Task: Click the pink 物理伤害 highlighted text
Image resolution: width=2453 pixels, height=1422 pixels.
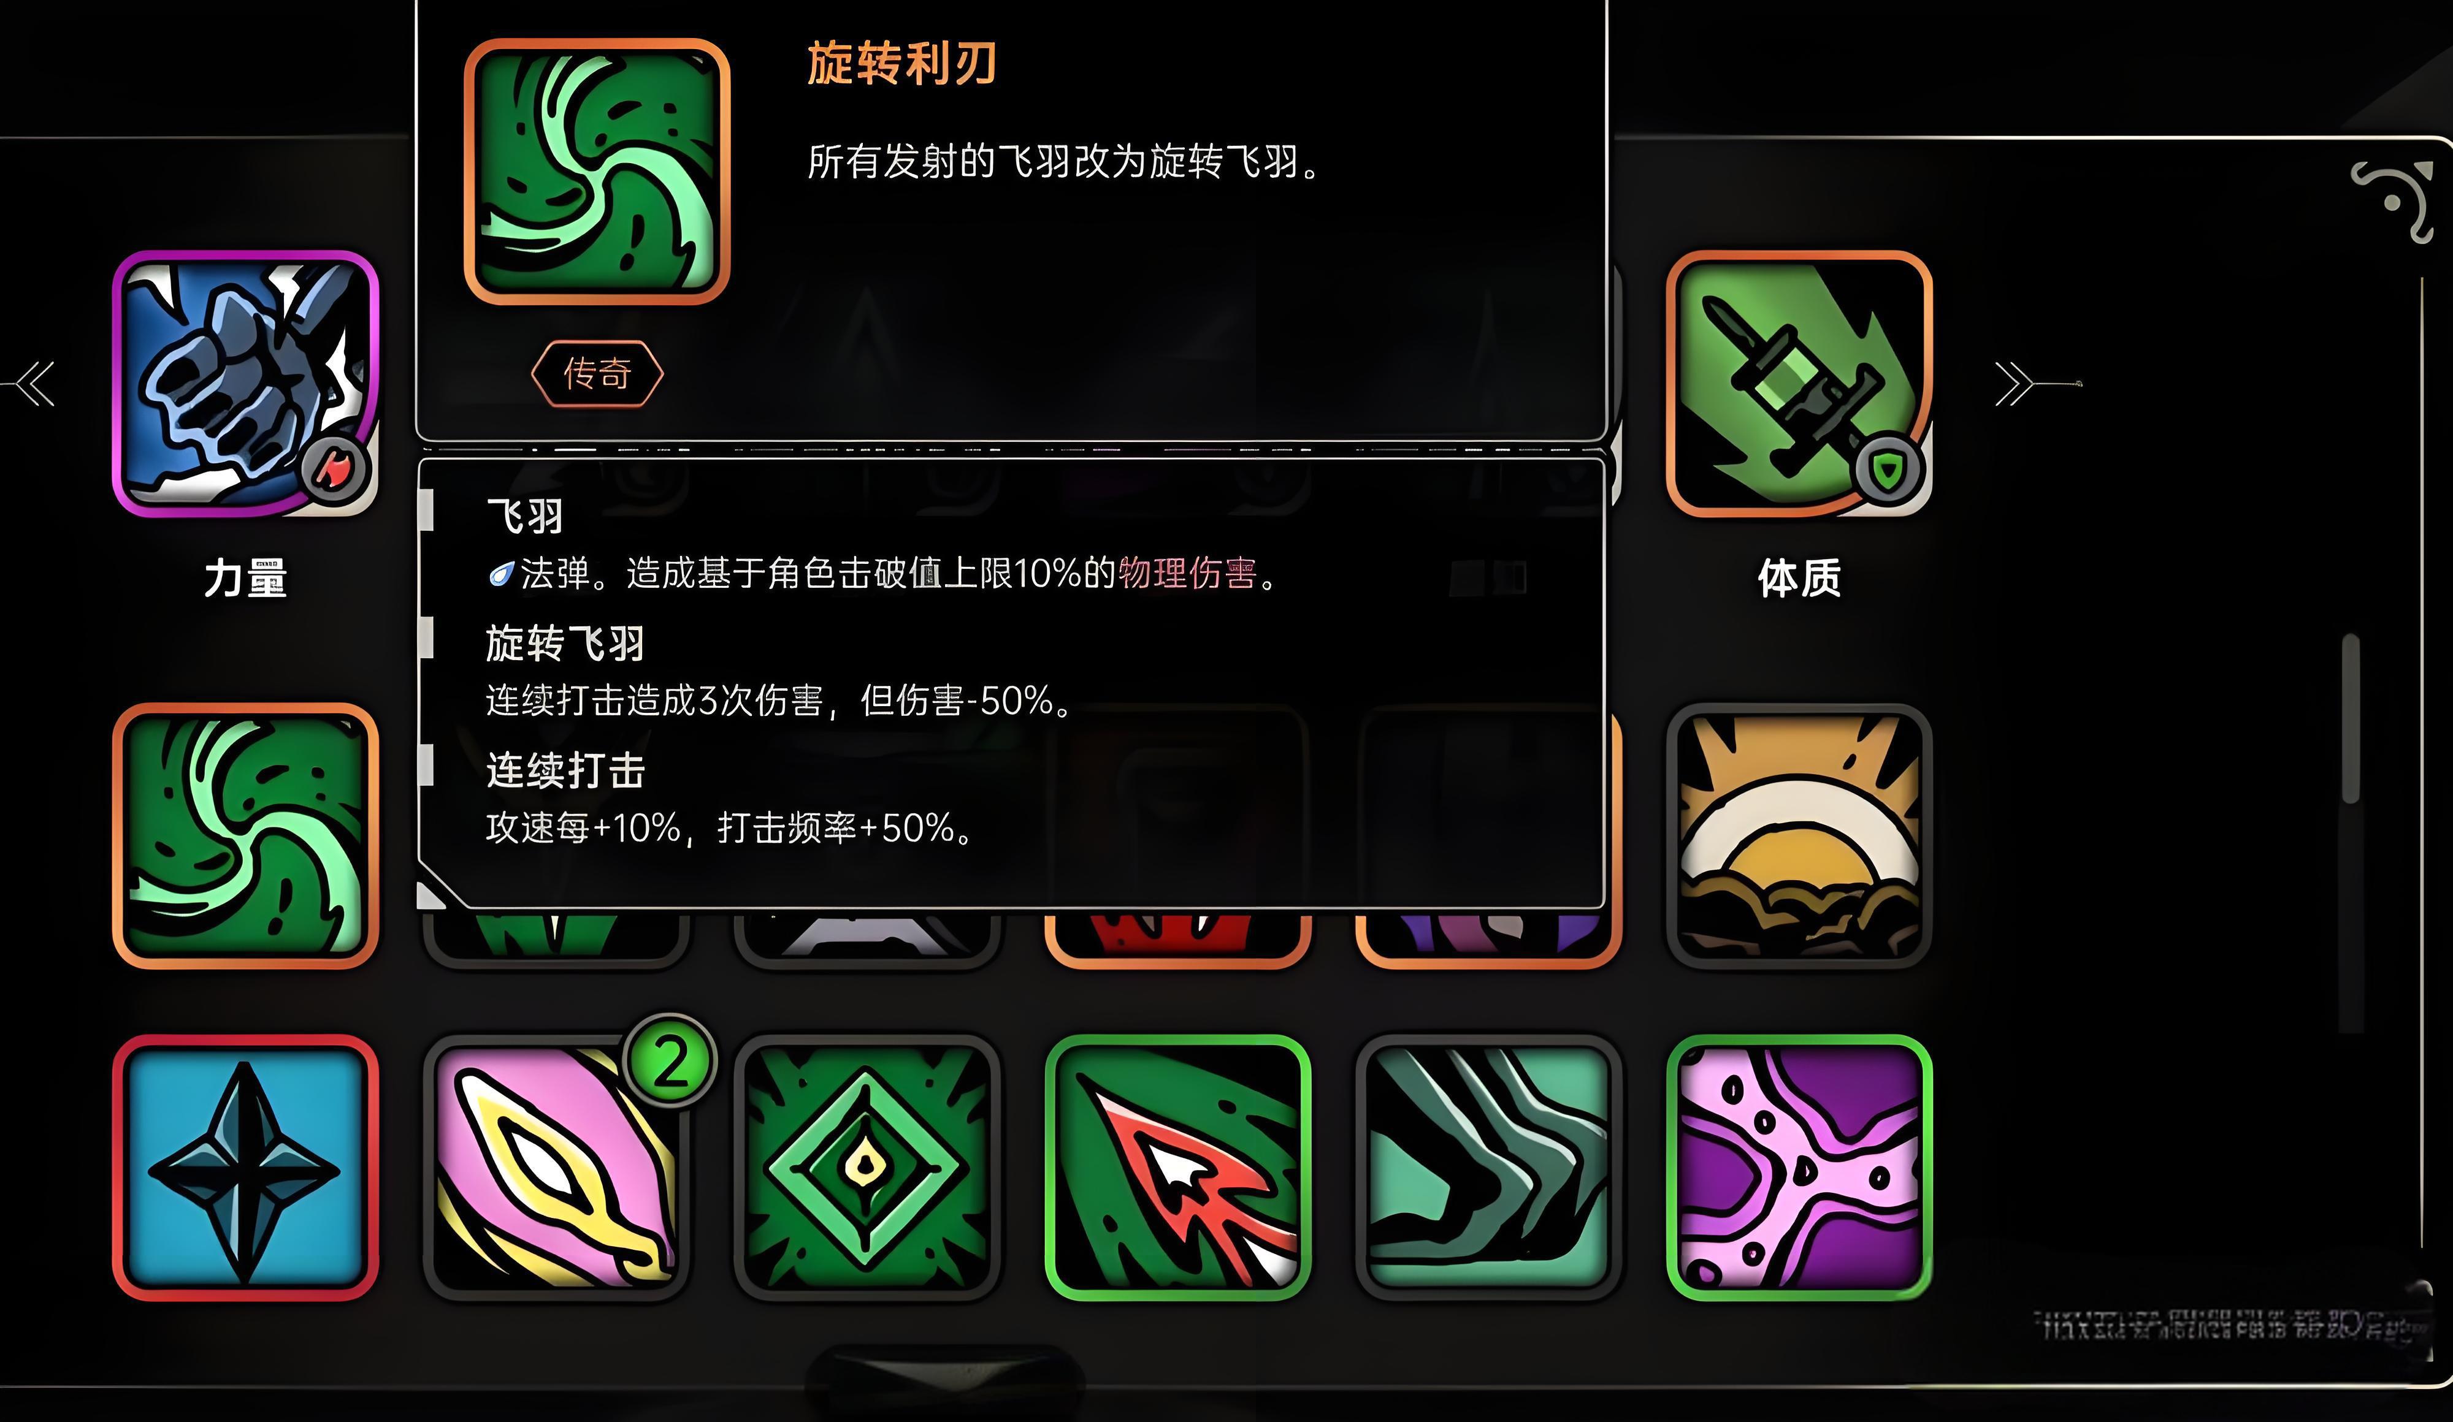Action: (1188, 574)
